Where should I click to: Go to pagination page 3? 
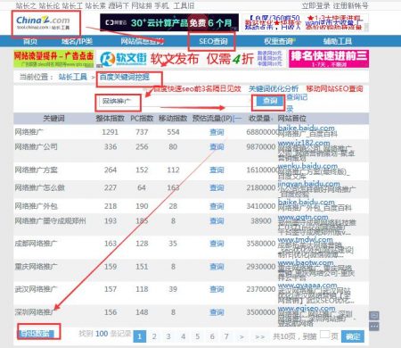[x=168, y=336]
